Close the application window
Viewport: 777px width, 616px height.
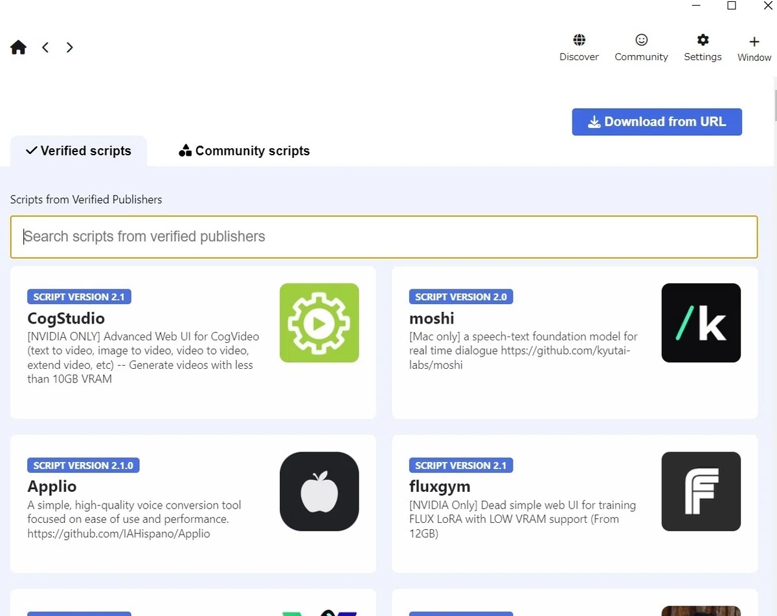click(x=768, y=6)
